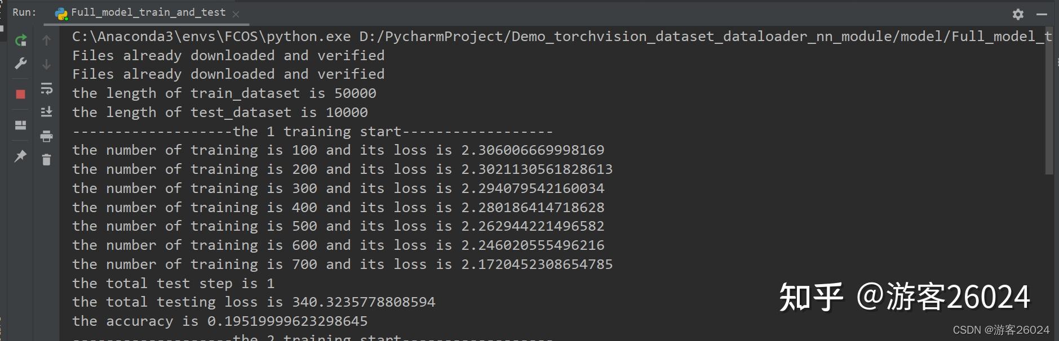Click the restore layout icon
The image size is (1059, 341).
[x=21, y=125]
